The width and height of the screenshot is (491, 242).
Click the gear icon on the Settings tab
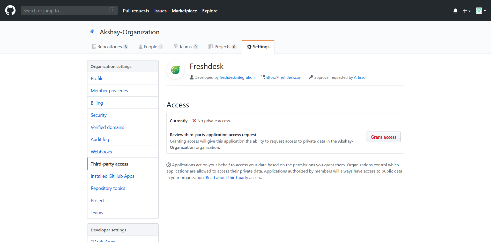coord(249,47)
